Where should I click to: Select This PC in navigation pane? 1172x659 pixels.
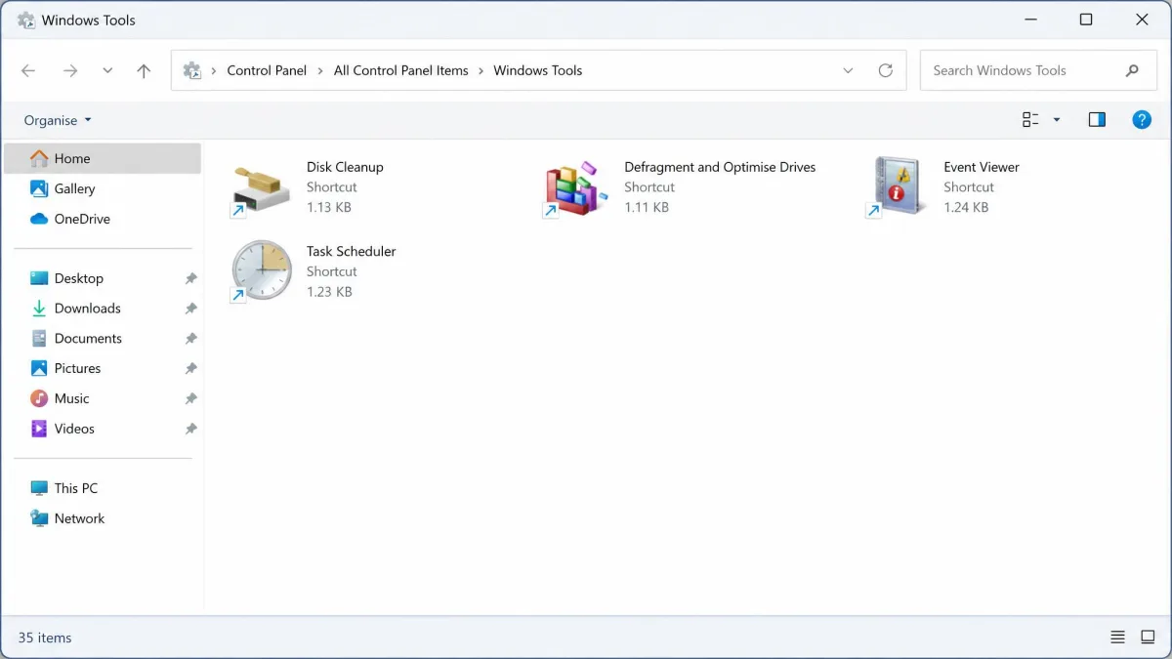[103, 488]
